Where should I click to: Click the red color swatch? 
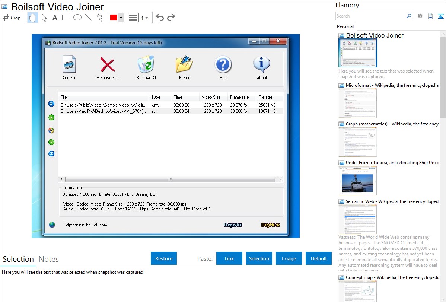(x=114, y=18)
